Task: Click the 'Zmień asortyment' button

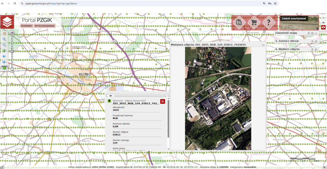Action: coord(294,18)
